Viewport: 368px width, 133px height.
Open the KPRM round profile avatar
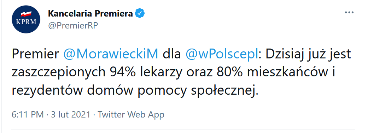(26, 19)
